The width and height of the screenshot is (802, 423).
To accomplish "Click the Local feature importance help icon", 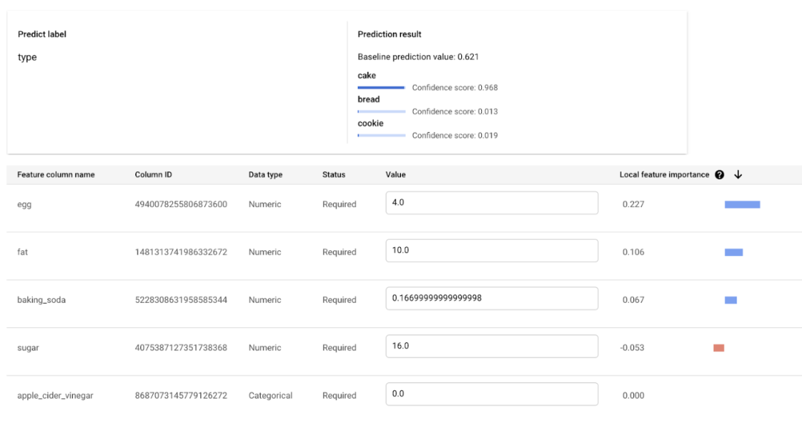I will [720, 175].
